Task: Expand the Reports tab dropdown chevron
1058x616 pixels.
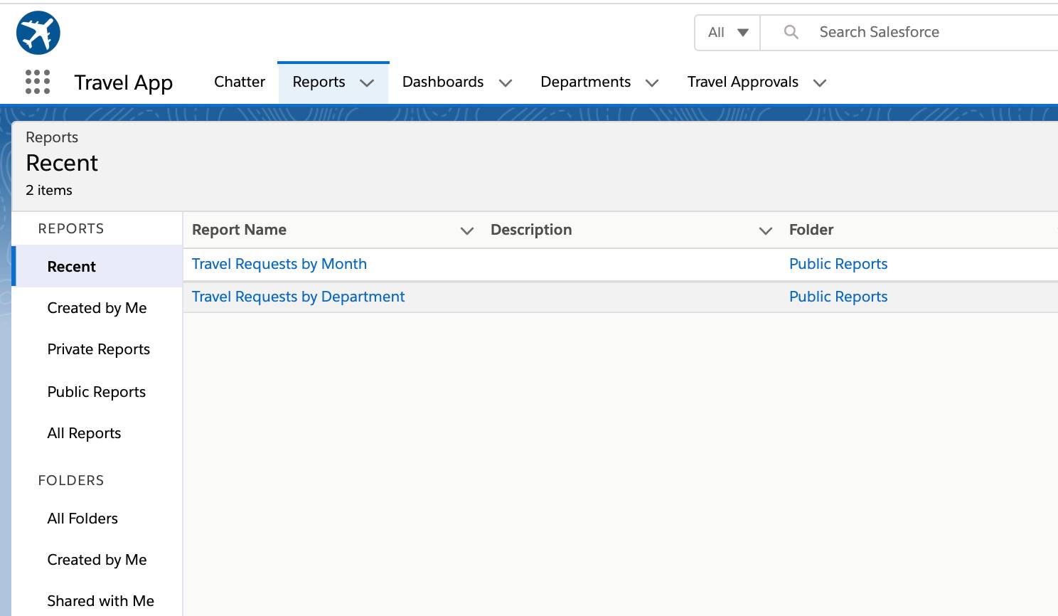Action: click(x=367, y=83)
